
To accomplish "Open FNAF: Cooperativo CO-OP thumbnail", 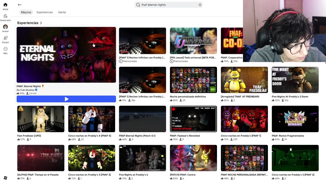I will (x=232, y=41).
